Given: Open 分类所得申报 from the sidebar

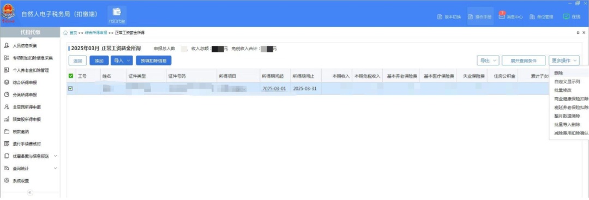Looking at the screenshot, I should [25, 95].
